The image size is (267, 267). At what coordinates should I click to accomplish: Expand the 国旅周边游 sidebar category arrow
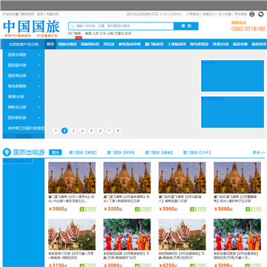(39, 76)
